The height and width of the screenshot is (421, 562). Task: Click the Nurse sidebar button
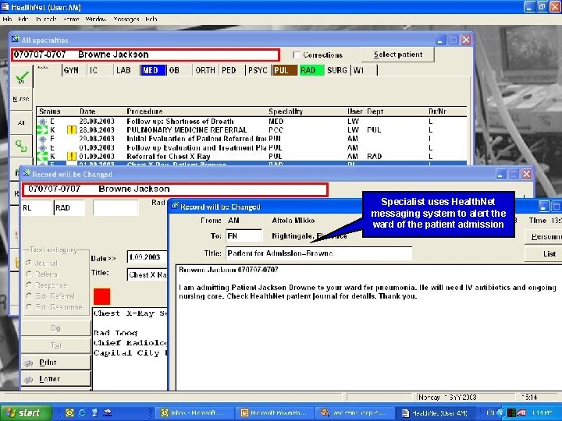(x=21, y=99)
